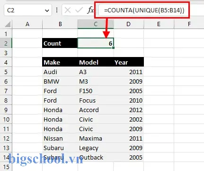Screen dimensions: 204x171
Task: Select row 4 header
Action: [6, 62]
